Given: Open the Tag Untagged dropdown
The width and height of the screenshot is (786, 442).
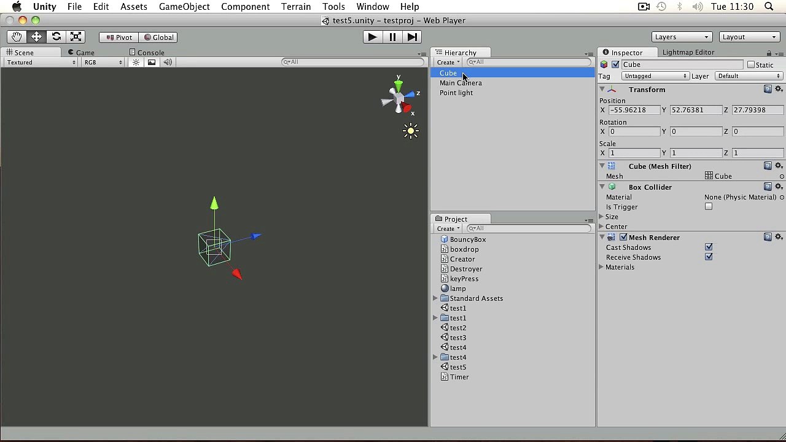Looking at the screenshot, I should click(655, 76).
